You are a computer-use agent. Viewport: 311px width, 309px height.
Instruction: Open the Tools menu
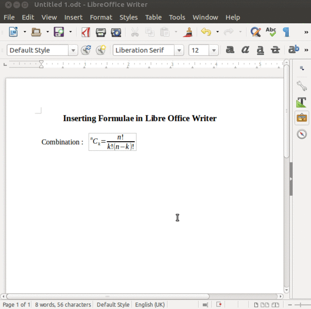(177, 18)
